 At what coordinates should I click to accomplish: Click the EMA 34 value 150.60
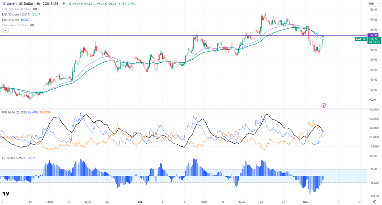click(25, 20)
